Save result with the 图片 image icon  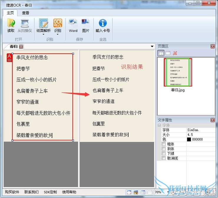click(x=85, y=23)
